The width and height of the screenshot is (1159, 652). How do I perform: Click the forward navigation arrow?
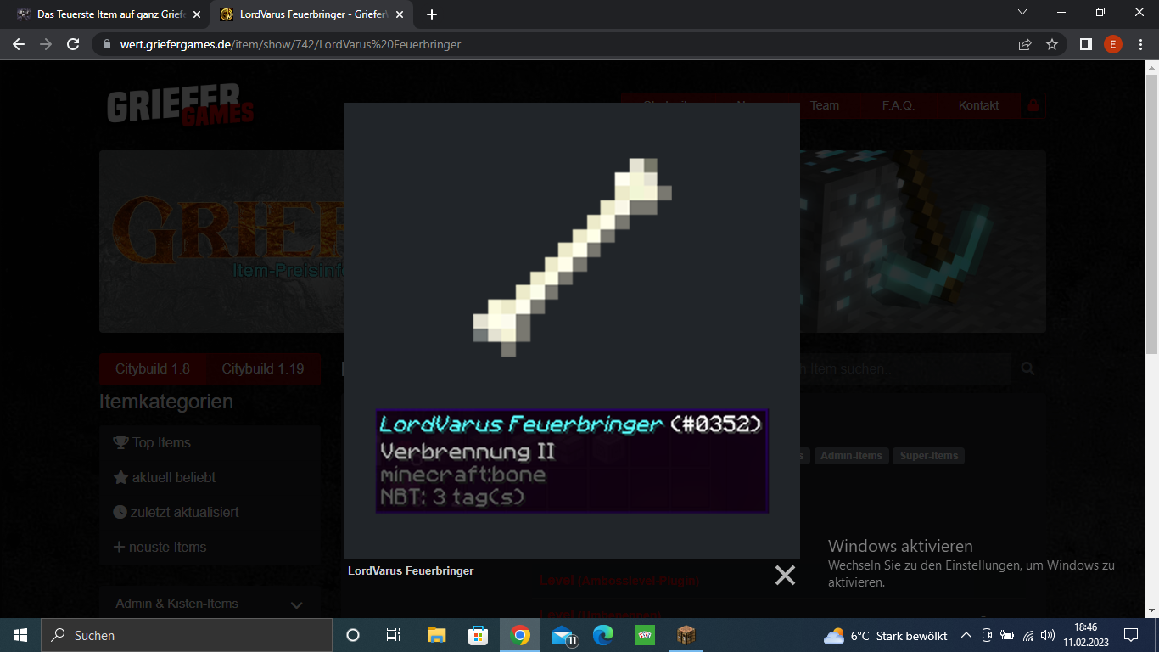click(46, 44)
